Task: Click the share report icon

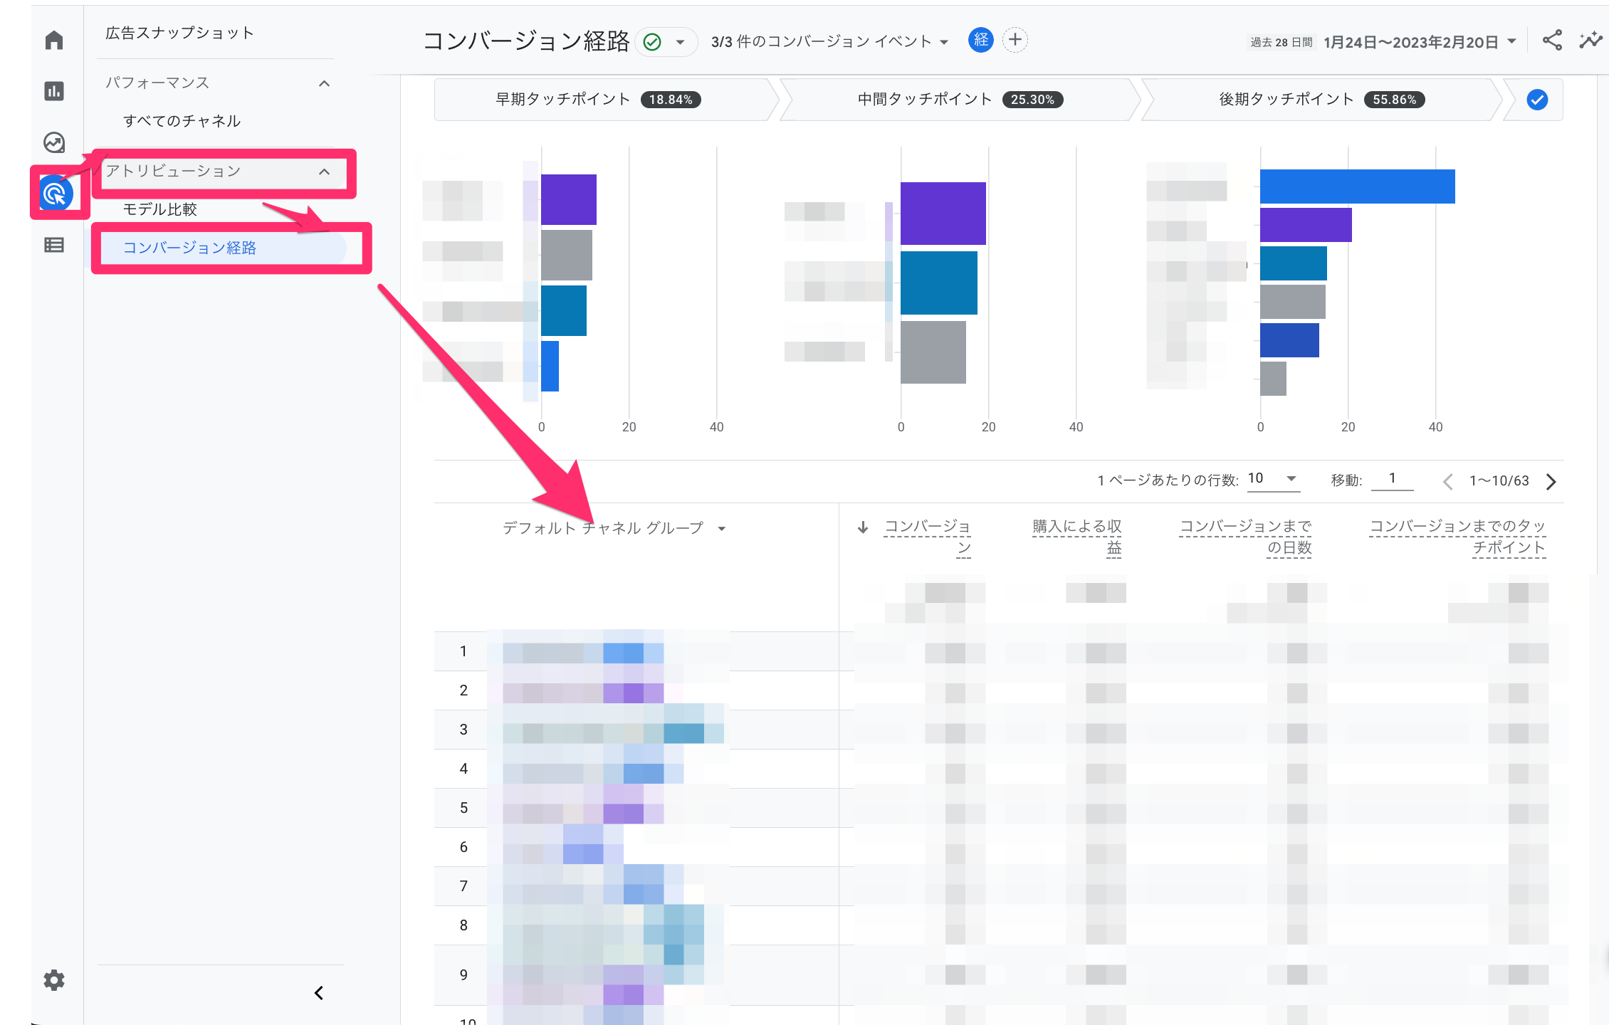Action: click(x=1552, y=41)
